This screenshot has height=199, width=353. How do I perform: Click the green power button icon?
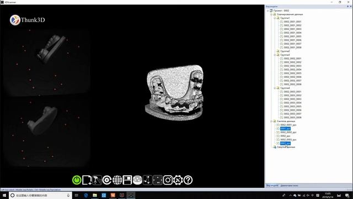point(77,180)
